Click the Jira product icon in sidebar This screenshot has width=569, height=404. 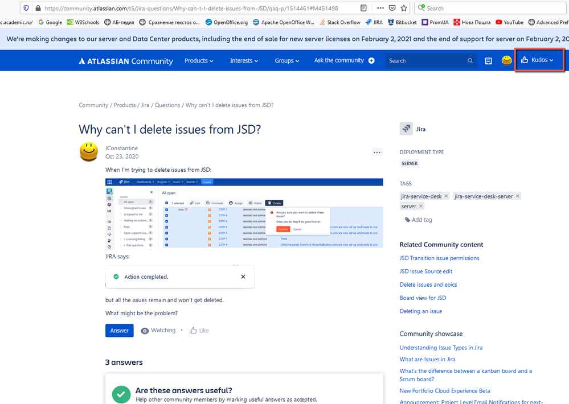click(406, 129)
